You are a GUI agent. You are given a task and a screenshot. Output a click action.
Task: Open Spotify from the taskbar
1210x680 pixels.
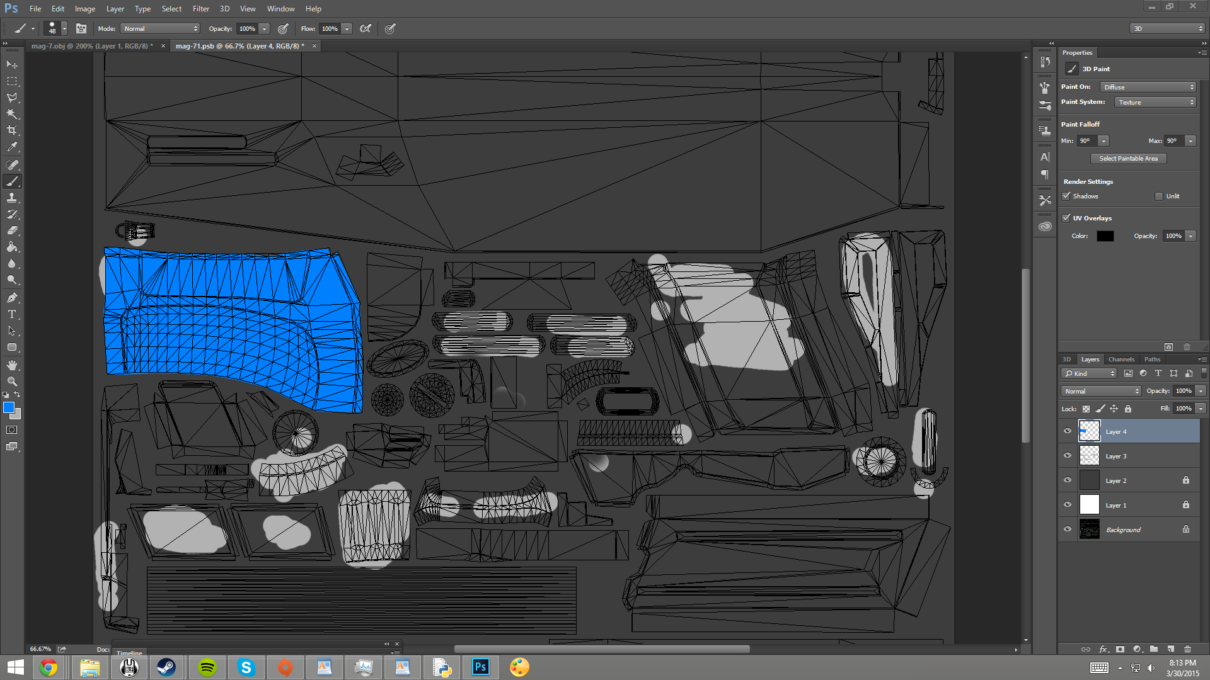(207, 667)
